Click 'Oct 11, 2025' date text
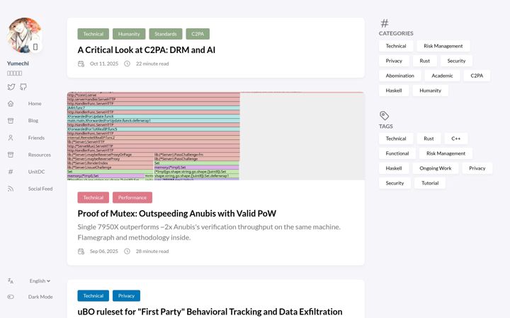510x318 pixels. [x=104, y=64]
